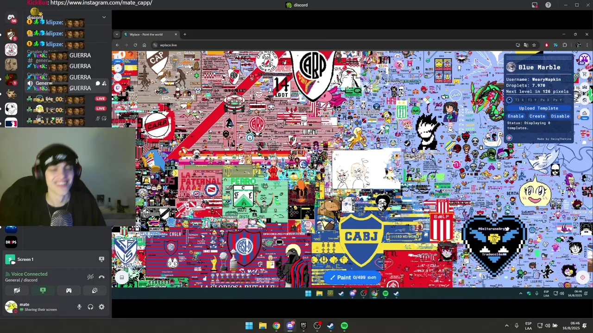Open Windows Start menu on taskbar

pyautogui.click(x=249, y=326)
